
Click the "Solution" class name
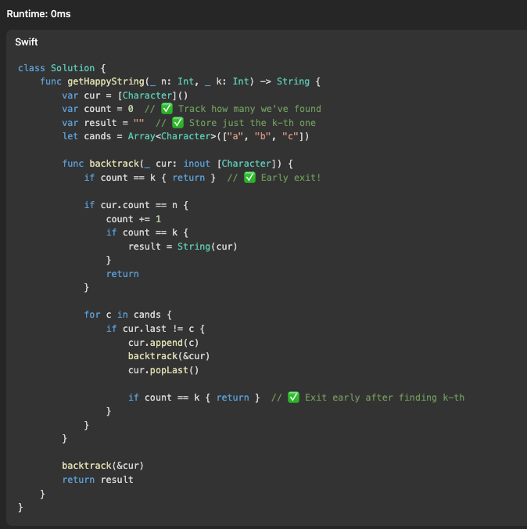pos(73,68)
